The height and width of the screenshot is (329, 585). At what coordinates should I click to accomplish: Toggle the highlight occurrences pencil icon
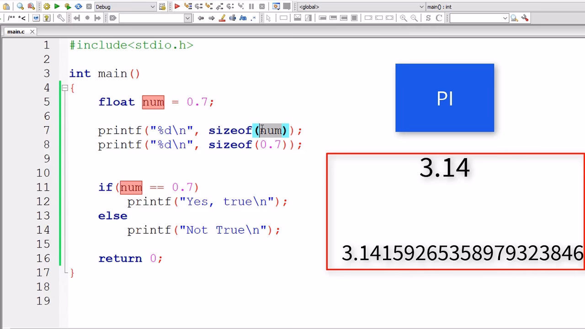pos(222,18)
